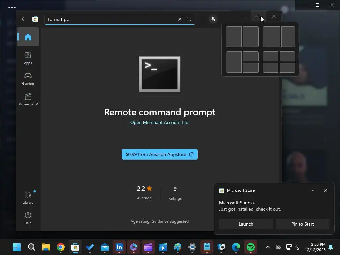Minimize the Microsoft Store window
The image size is (340, 255).
[x=243, y=16]
